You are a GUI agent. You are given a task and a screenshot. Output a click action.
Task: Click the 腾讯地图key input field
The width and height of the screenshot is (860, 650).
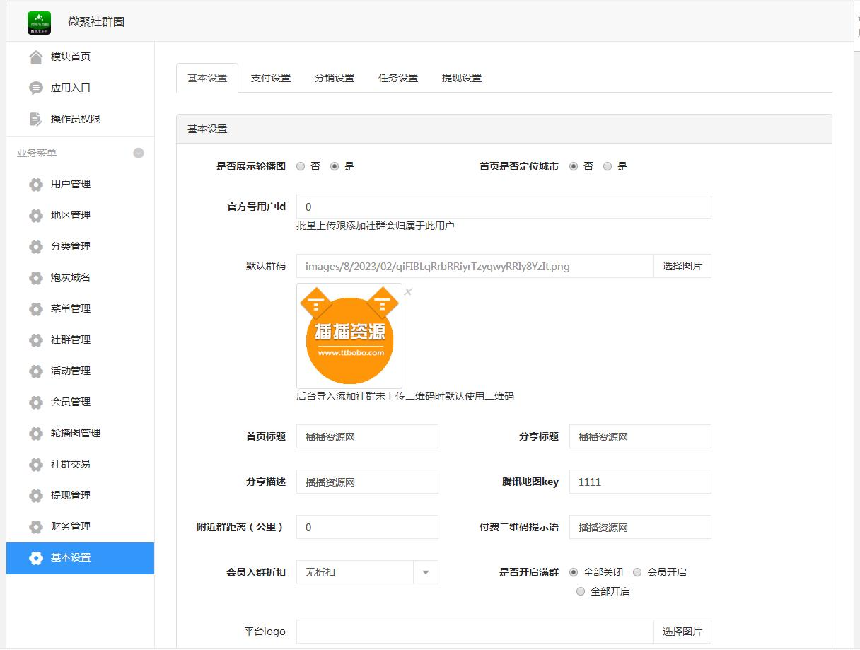coord(640,482)
